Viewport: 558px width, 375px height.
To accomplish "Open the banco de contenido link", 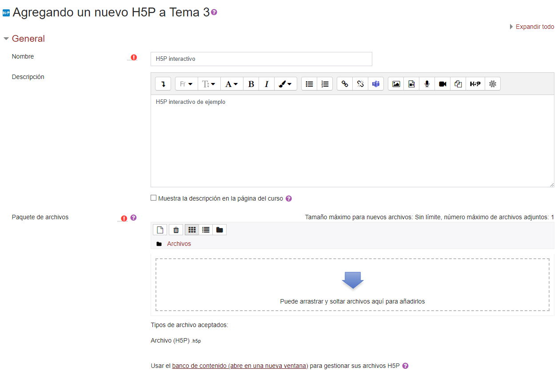I will pyautogui.click(x=240, y=366).
